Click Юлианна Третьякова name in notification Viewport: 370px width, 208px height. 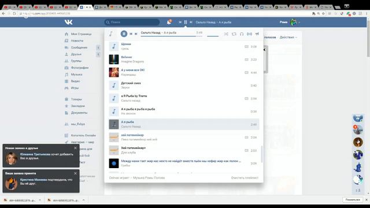pyautogui.click(x=35, y=154)
